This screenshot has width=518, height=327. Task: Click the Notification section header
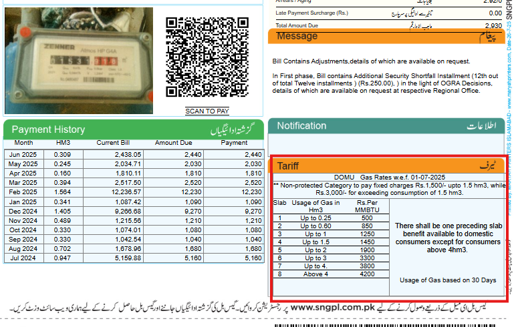[386, 125]
